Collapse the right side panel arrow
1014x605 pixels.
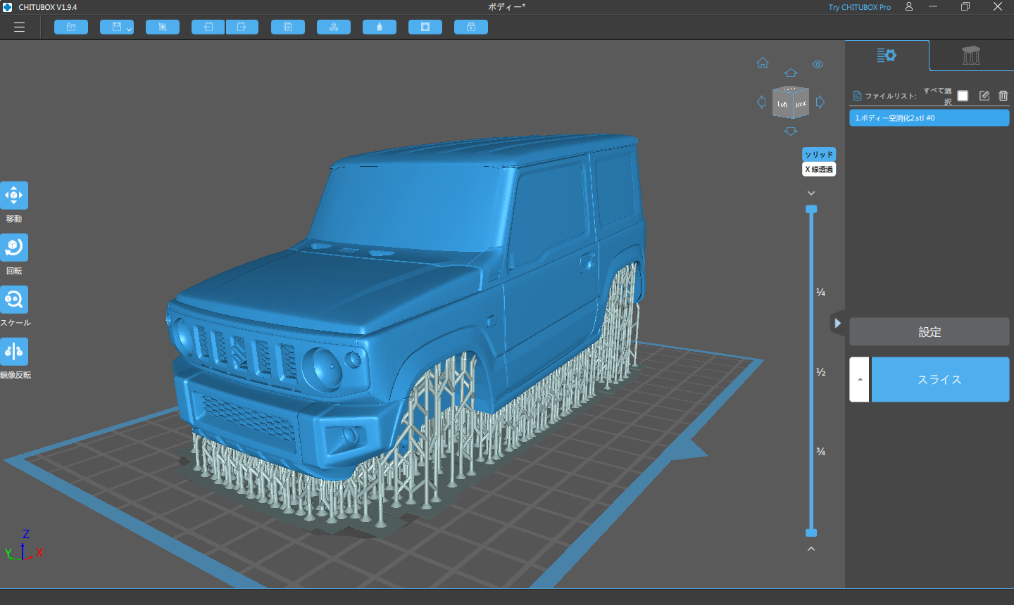pyautogui.click(x=837, y=324)
